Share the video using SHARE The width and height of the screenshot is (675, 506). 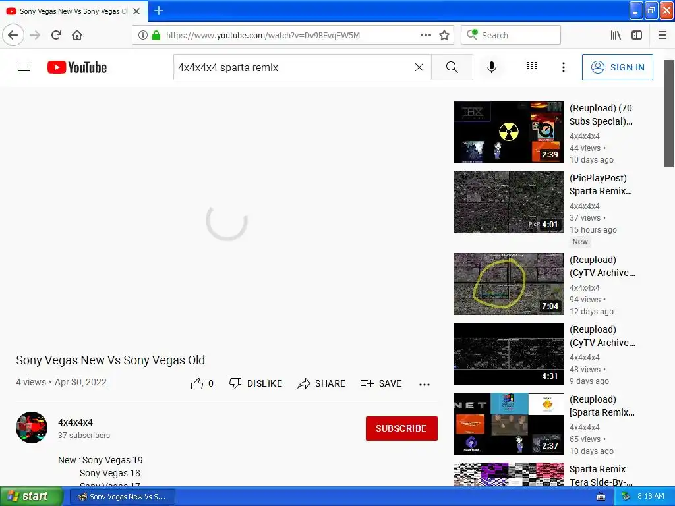(322, 383)
